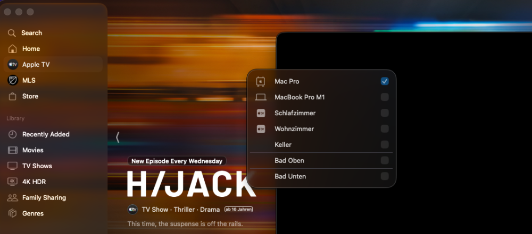Select Bad Oben speaker label
This screenshot has width=532, height=234.
tap(289, 161)
